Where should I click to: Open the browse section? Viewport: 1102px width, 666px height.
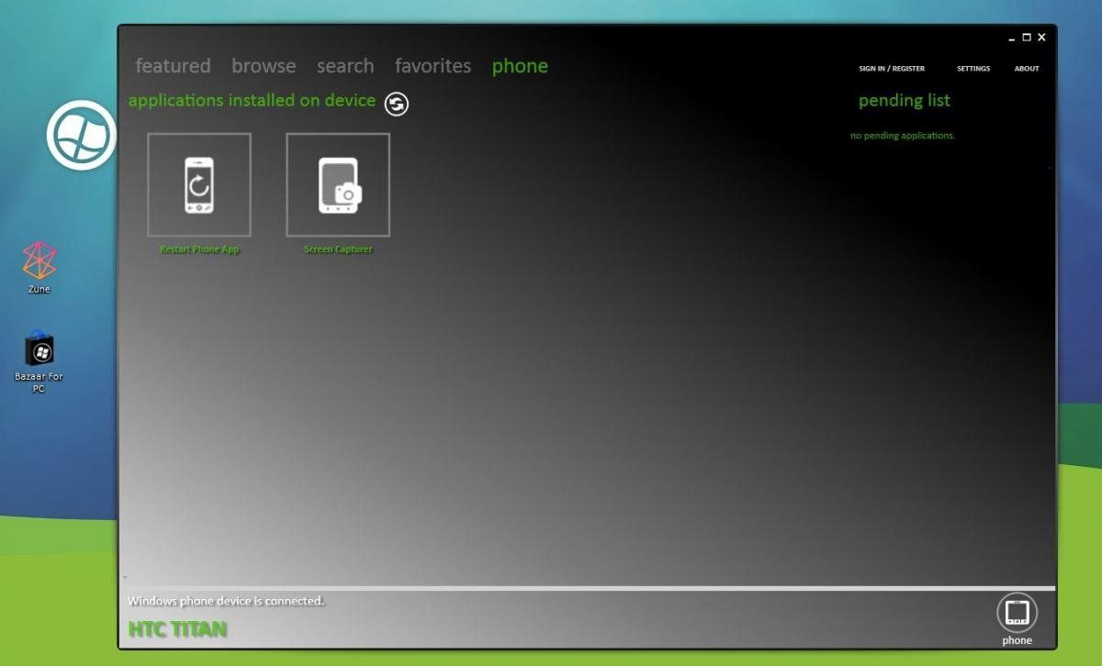click(264, 65)
